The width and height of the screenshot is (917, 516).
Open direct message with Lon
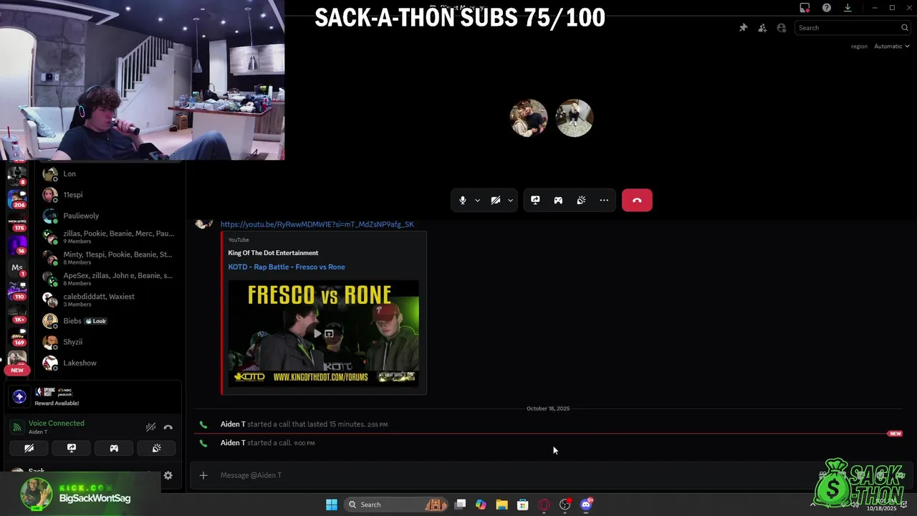(x=111, y=174)
